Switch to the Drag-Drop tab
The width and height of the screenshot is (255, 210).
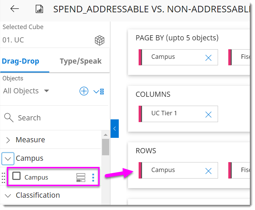21,61
